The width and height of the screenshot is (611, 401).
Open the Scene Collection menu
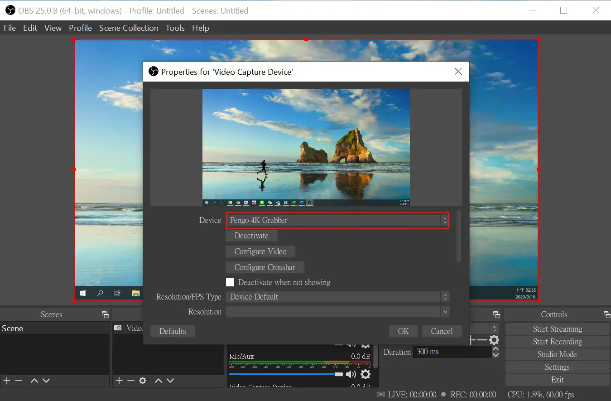click(x=129, y=28)
